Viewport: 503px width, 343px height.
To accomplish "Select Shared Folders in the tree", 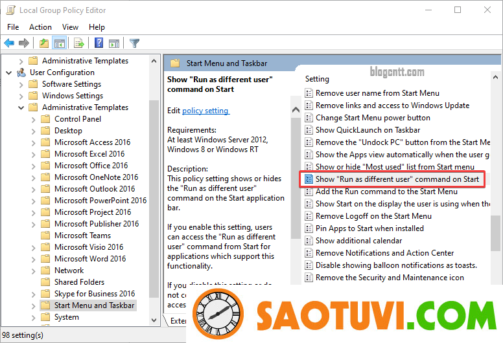I will [79, 282].
